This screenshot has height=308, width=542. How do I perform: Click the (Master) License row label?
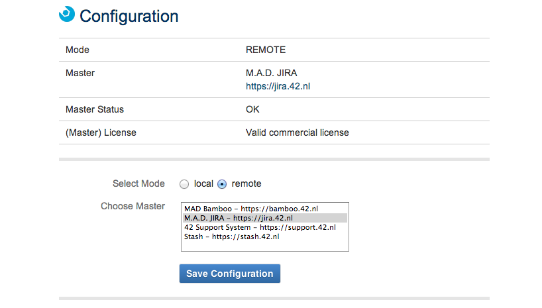[x=101, y=132]
